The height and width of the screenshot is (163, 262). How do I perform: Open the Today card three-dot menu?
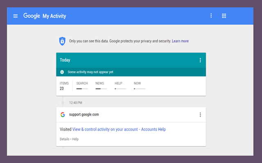pos(200,60)
